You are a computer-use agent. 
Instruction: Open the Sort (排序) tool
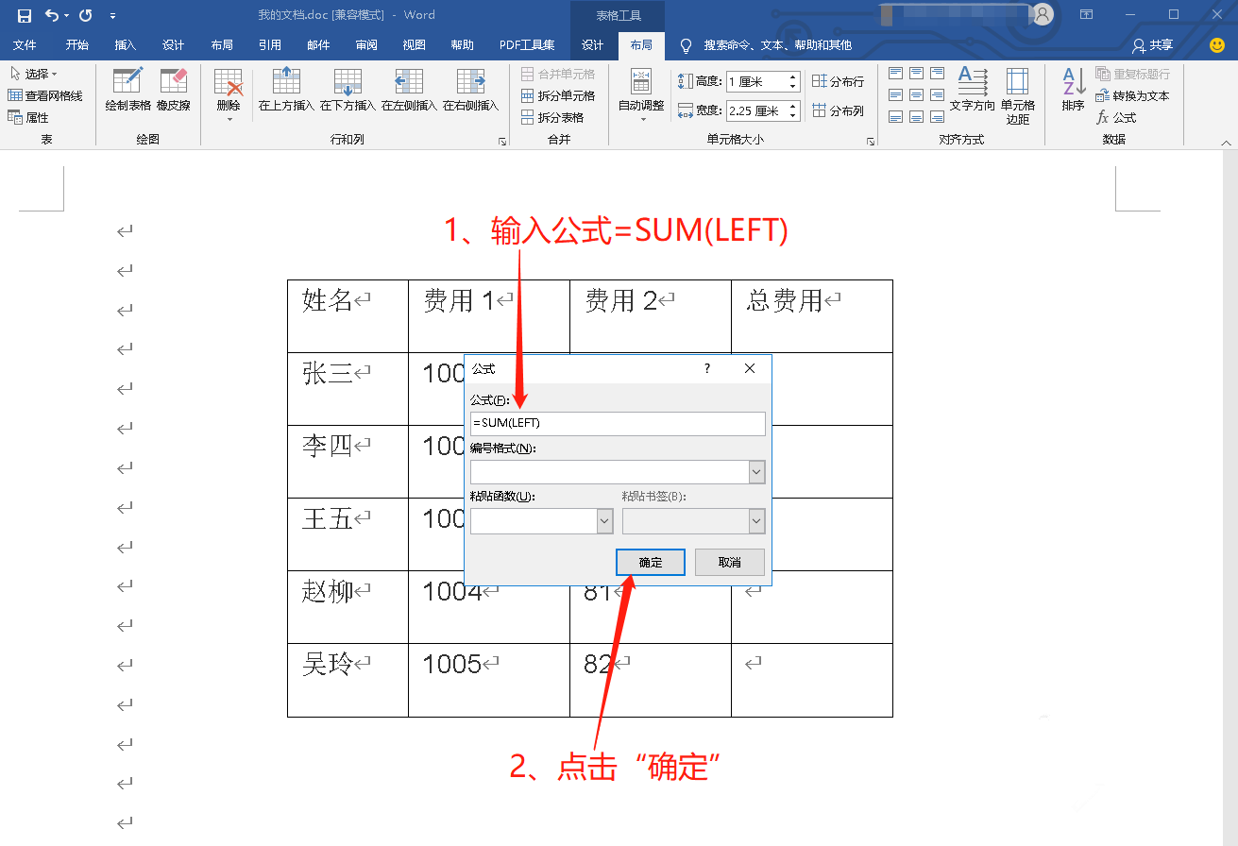pos(1072,90)
